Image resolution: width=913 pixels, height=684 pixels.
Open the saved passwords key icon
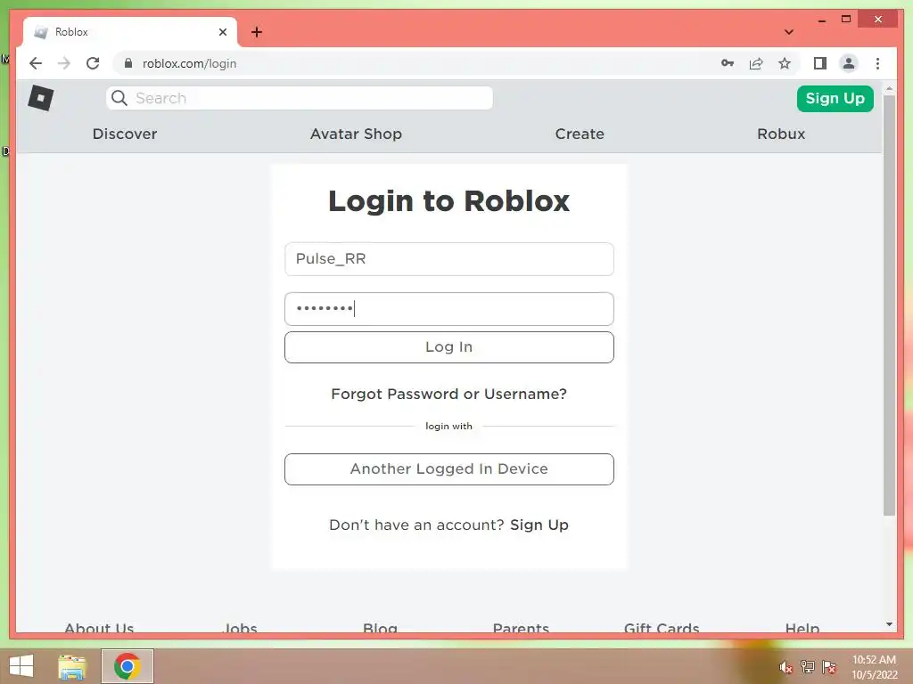point(728,63)
